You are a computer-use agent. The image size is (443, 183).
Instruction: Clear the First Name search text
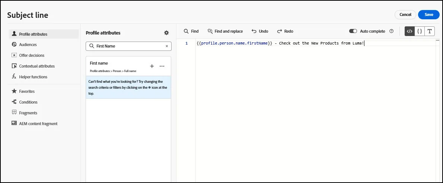click(167, 46)
